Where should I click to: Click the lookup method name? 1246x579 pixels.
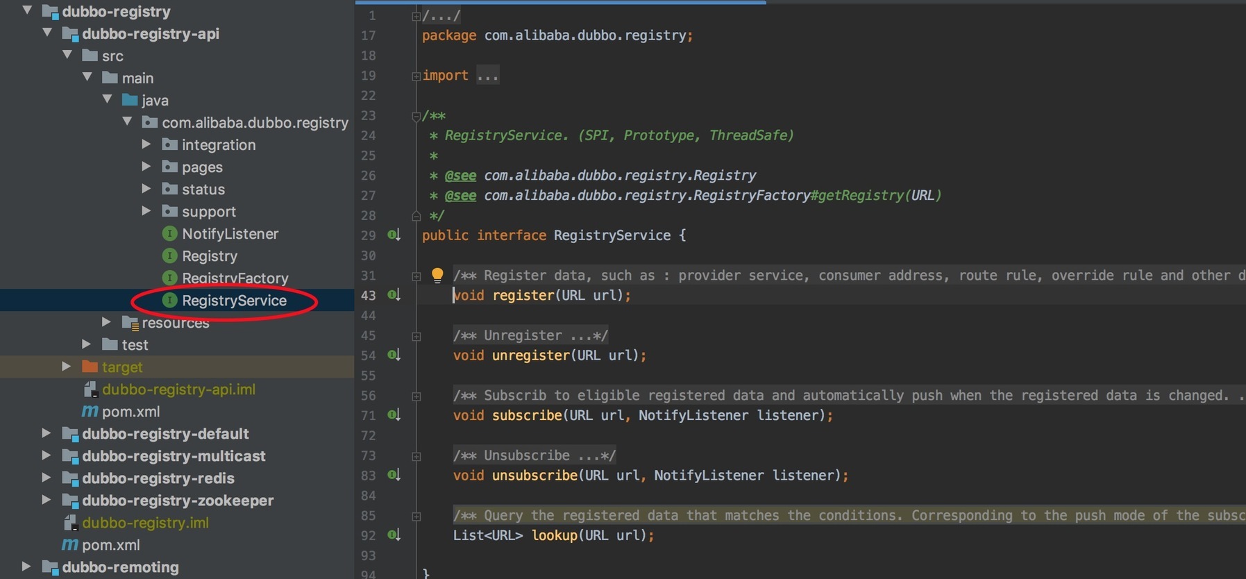(x=555, y=535)
